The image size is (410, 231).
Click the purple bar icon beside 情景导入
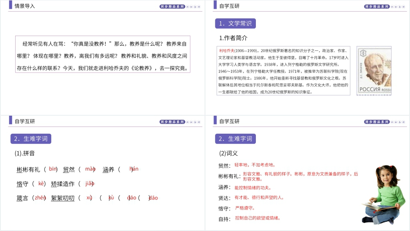10,5
